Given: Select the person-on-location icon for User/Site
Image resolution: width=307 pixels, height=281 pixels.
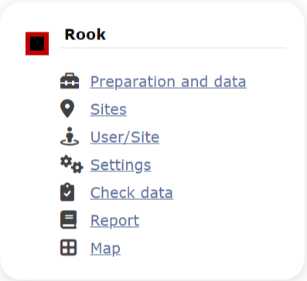Looking at the screenshot, I should click(70, 137).
